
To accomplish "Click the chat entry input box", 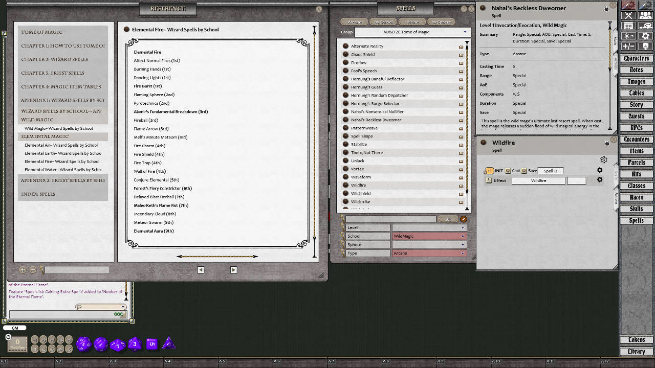I will (68, 314).
